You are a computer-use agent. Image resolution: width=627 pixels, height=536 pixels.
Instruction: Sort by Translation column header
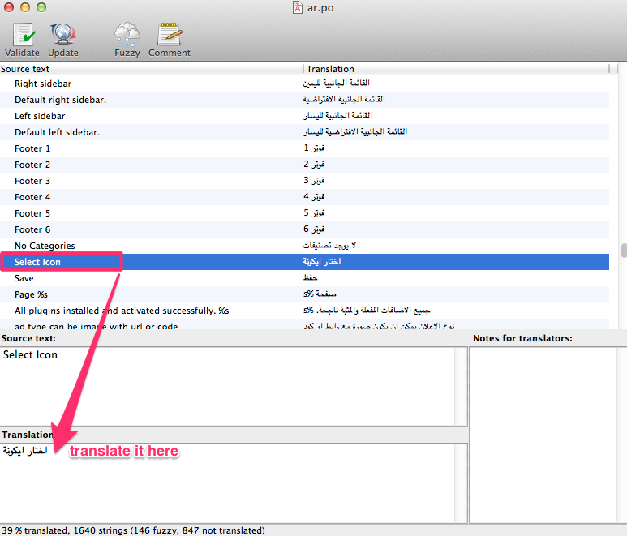point(456,69)
